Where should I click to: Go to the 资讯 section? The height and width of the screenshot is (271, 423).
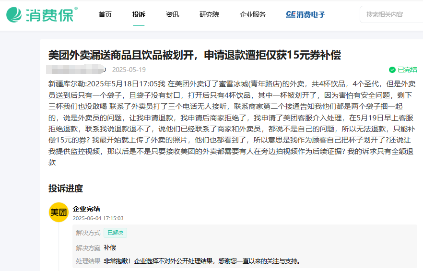coord(172,14)
